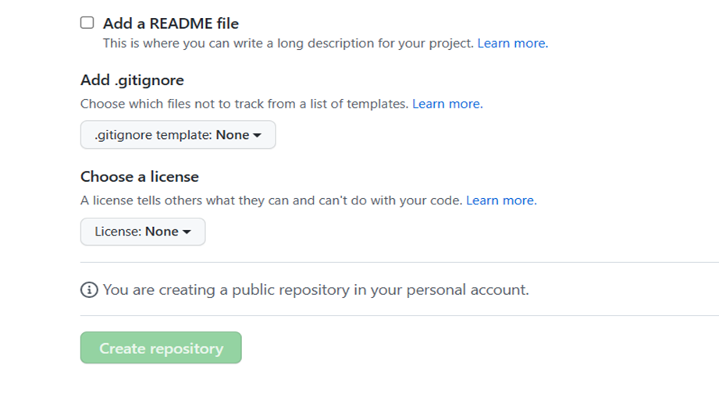The width and height of the screenshot is (719, 397).
Task: Click the 'Add a README file' label text
Action: point(171,23)
